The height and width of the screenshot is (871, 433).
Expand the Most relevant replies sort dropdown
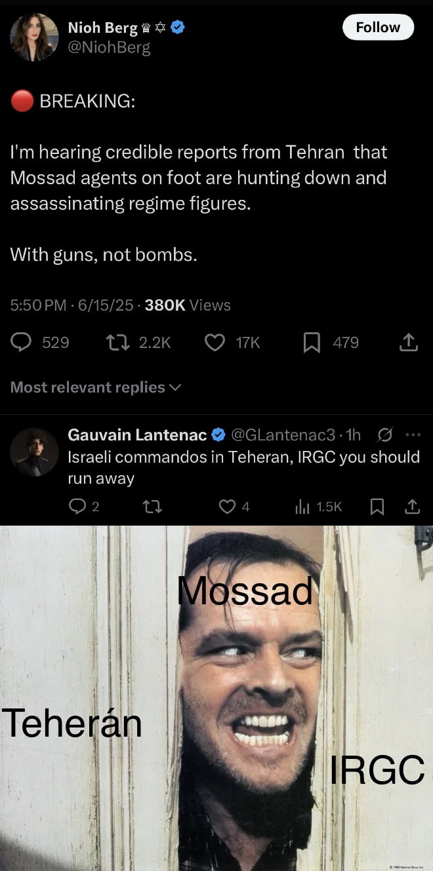coord(95,387)
